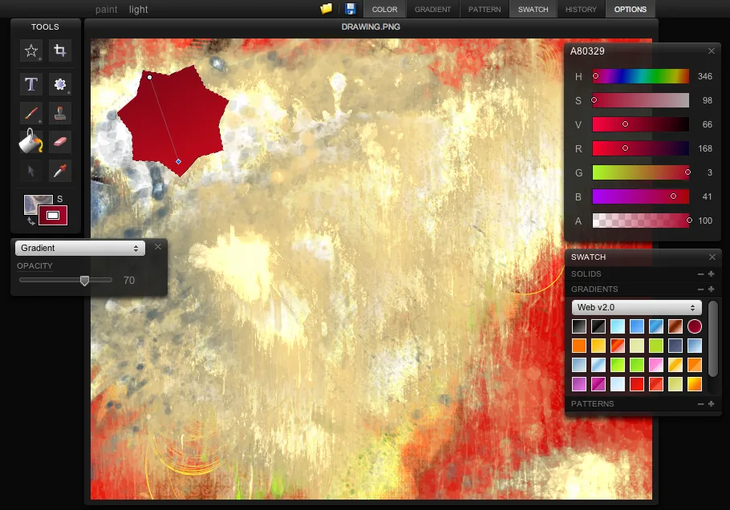
Task: Select the Paintbrush tool
Action: click(x=30, y=112)
